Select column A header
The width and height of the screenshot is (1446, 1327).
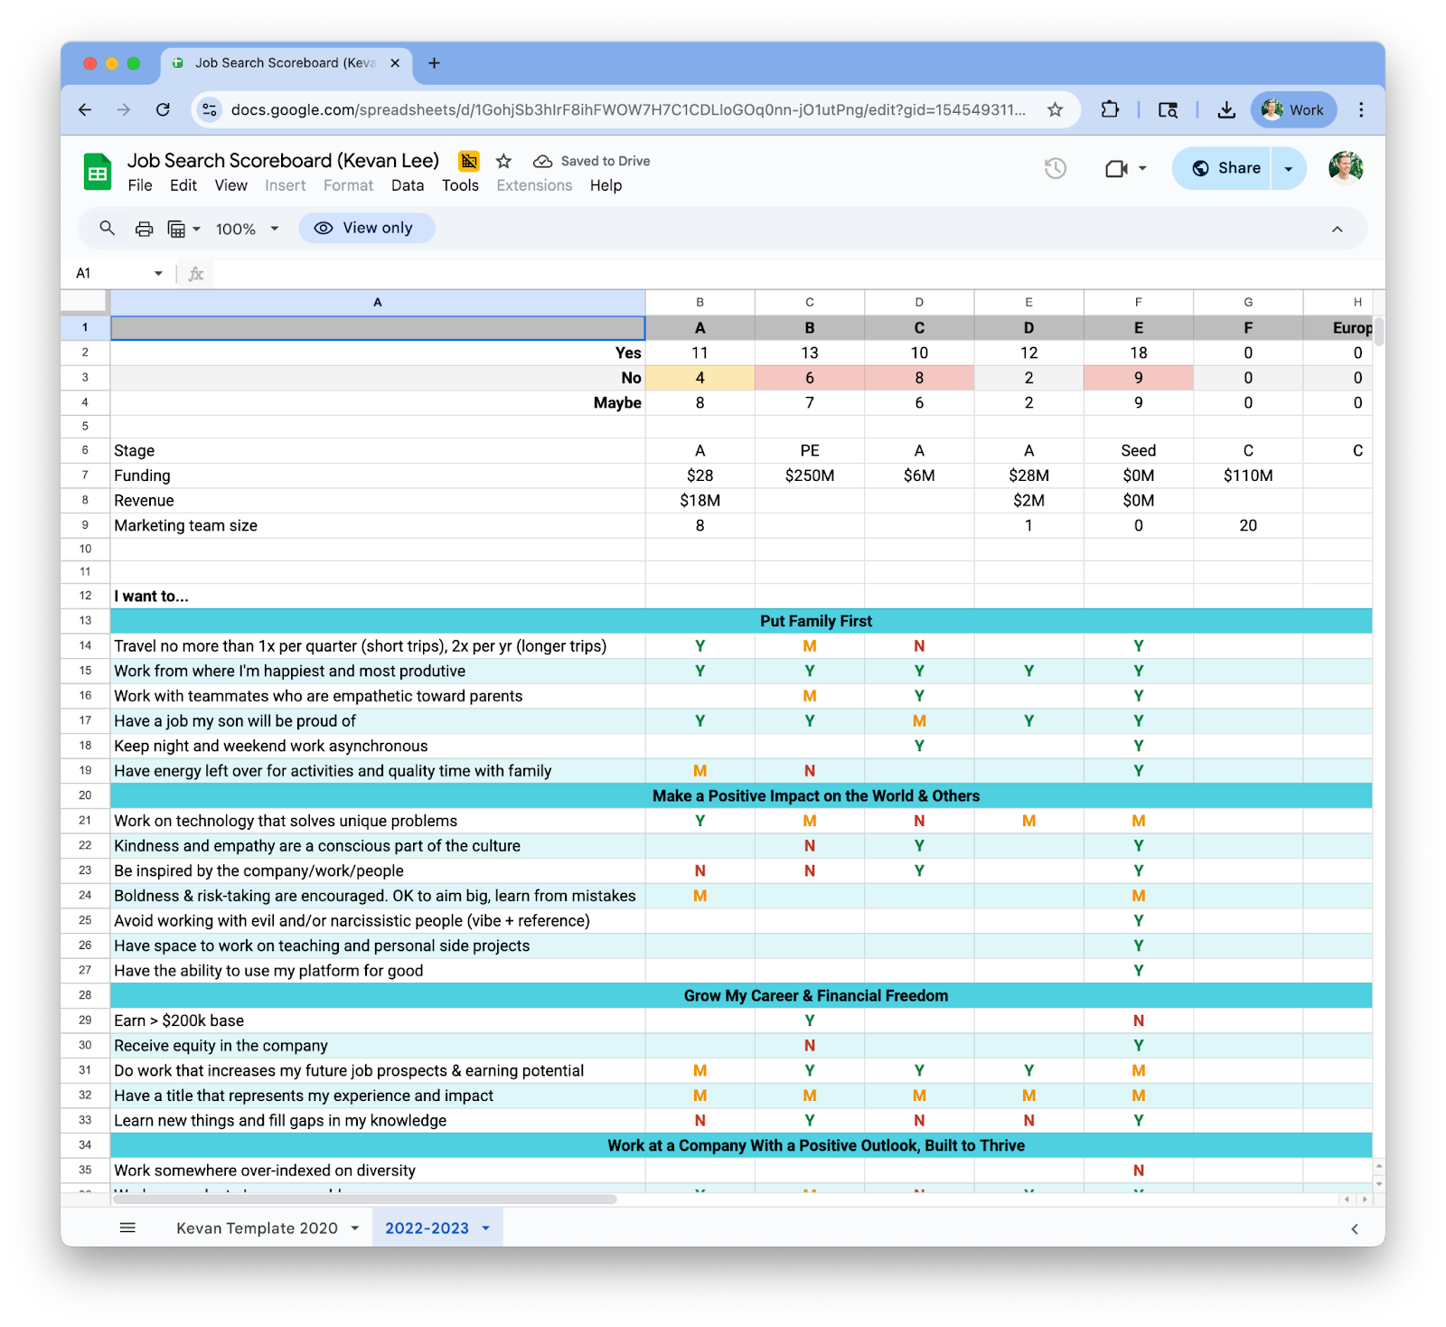[x=378, y=302]
